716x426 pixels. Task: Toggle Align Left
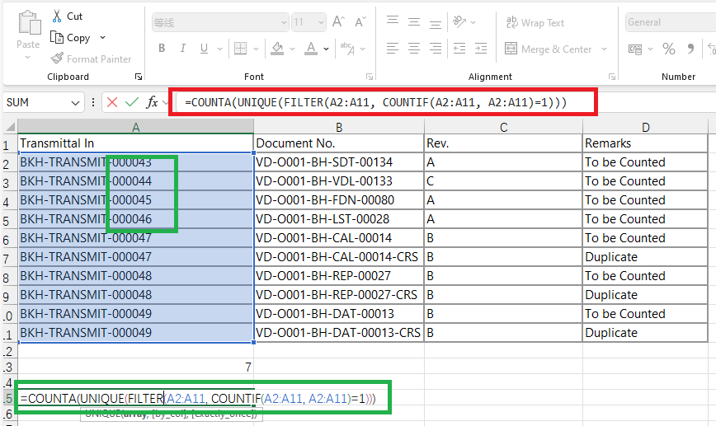click(x=393, y=49)
